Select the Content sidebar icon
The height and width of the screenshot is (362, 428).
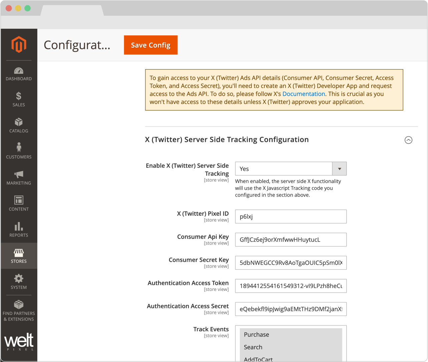pyautogui.click(x=19, y=203)
